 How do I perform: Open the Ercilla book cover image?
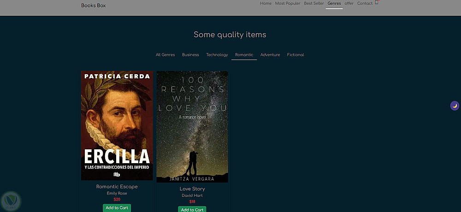point(117,125)
